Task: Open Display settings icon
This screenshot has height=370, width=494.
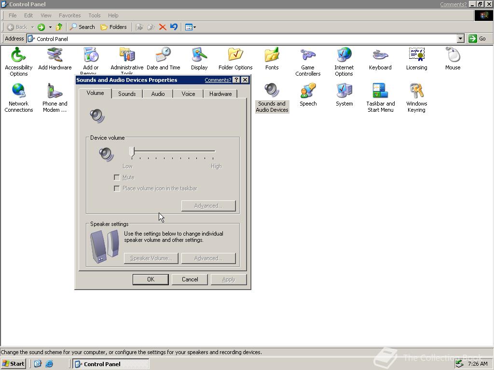Action: (199, 58)
